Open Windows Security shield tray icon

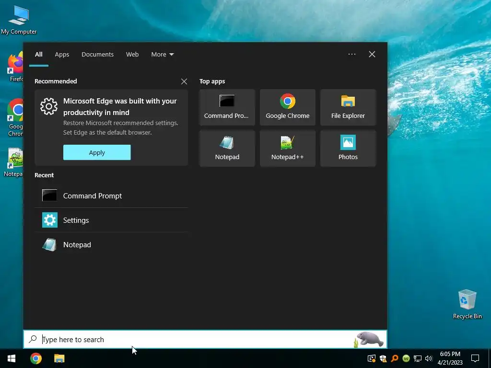[383, 358]
